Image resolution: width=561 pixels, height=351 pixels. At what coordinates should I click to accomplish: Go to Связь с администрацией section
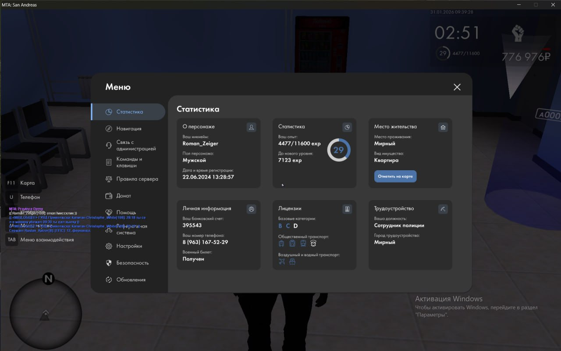coord(135,145)
